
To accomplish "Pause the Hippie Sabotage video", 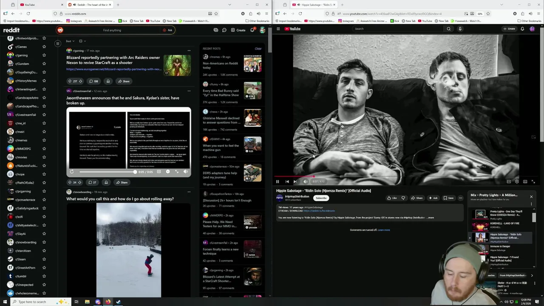I will 278,181.
